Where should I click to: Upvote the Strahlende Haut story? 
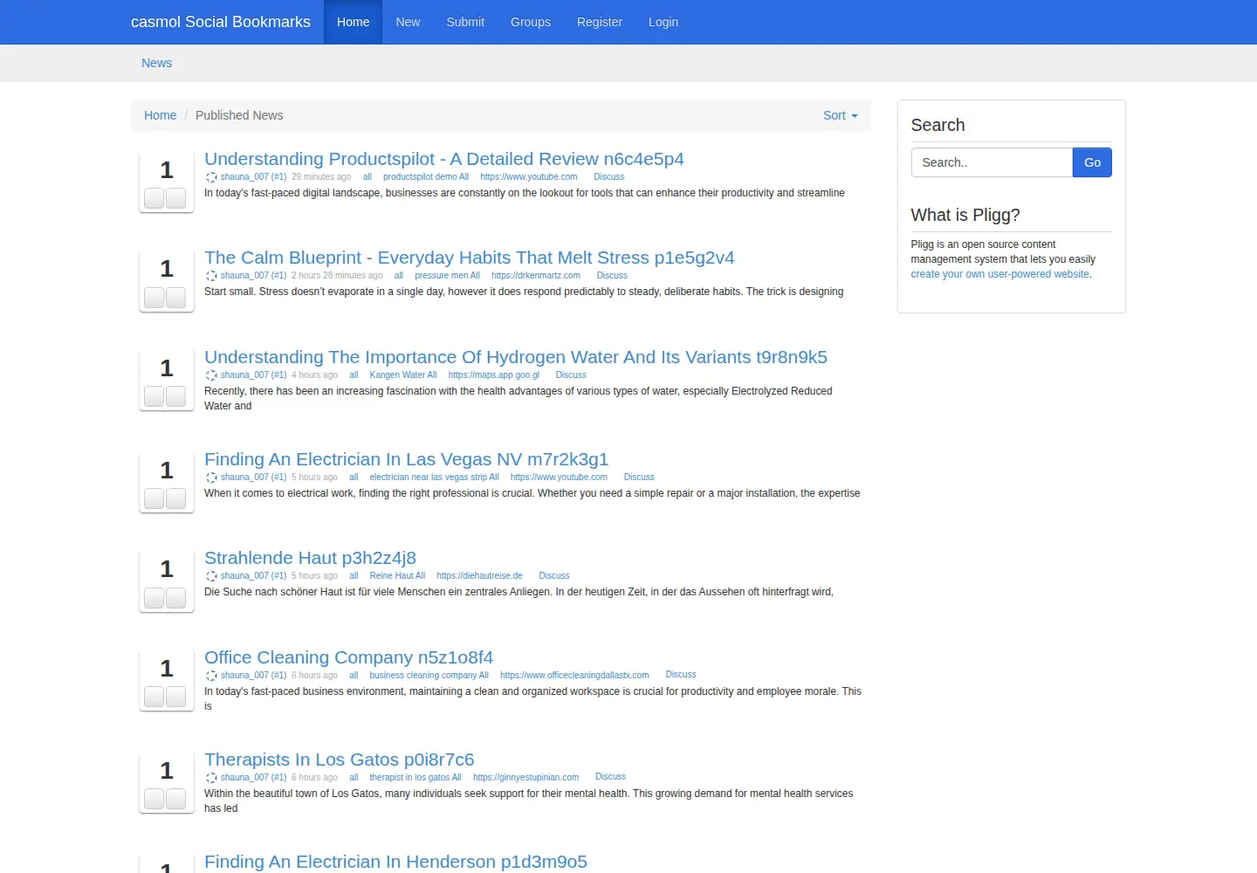[155, 598]
